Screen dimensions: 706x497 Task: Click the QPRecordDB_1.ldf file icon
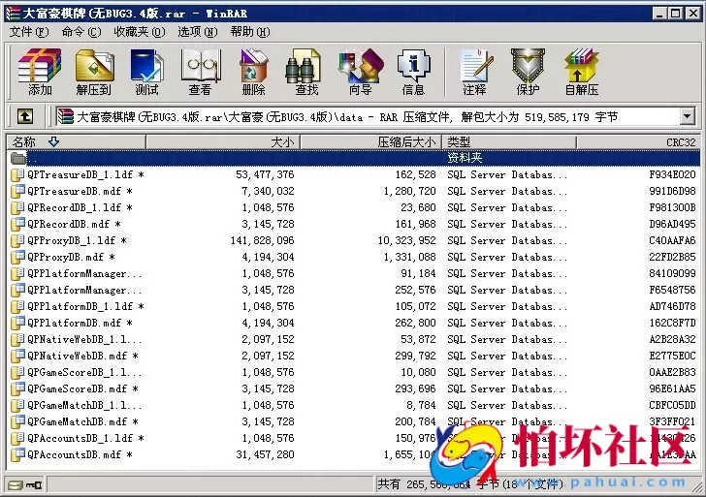pyautogui.click(x=17, y=207)
